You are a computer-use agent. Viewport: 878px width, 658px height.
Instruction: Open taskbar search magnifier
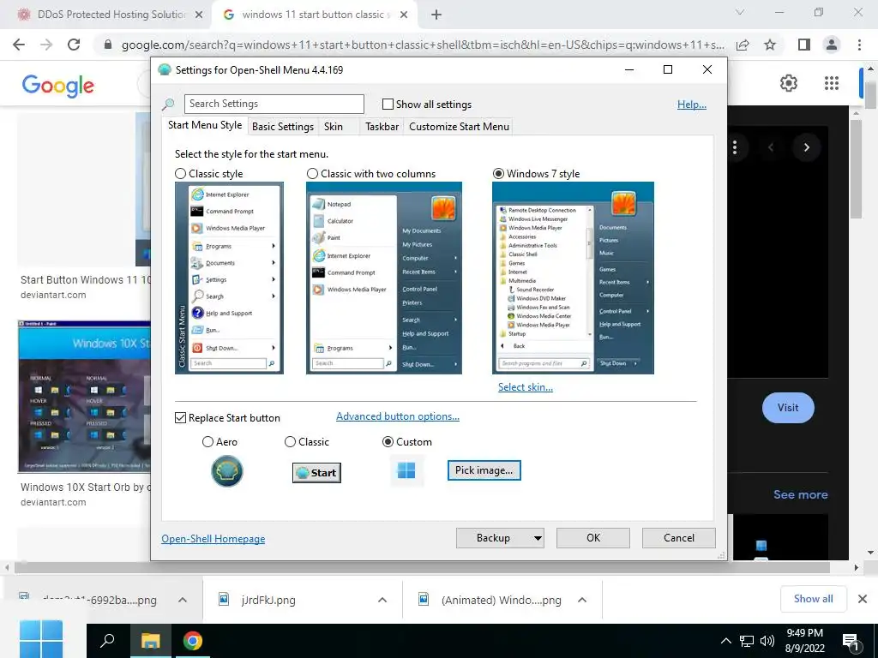[107, 640]
